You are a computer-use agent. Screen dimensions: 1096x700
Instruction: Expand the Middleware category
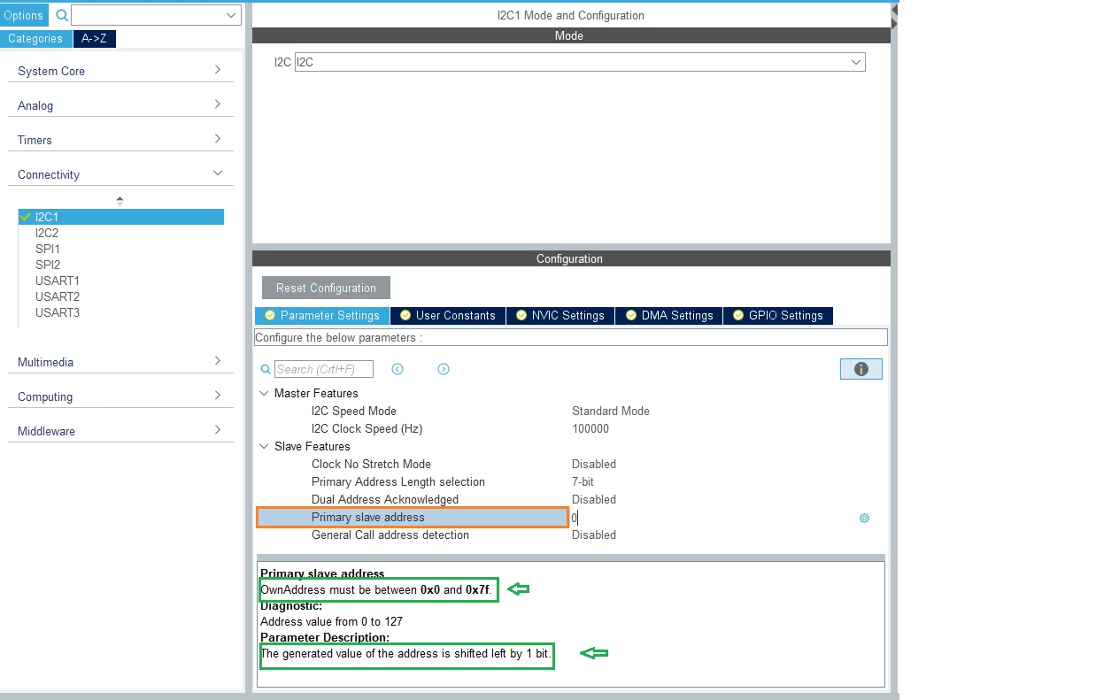coord(120,431)
